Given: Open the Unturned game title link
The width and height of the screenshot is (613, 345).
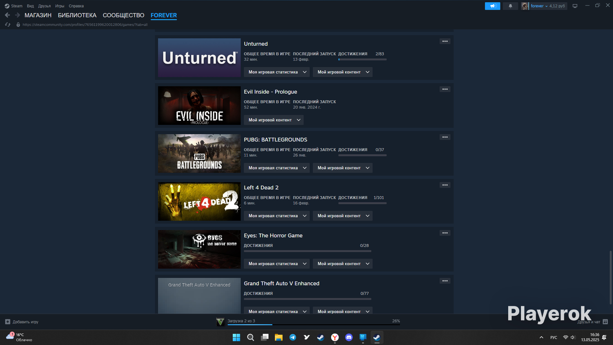Looking at the screenshot, I should (256, 44).
